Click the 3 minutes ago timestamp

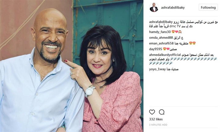[158, 125]
